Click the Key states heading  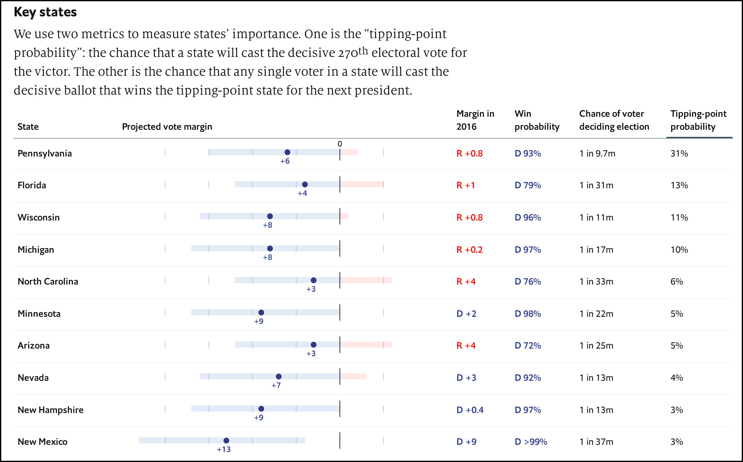45,12
